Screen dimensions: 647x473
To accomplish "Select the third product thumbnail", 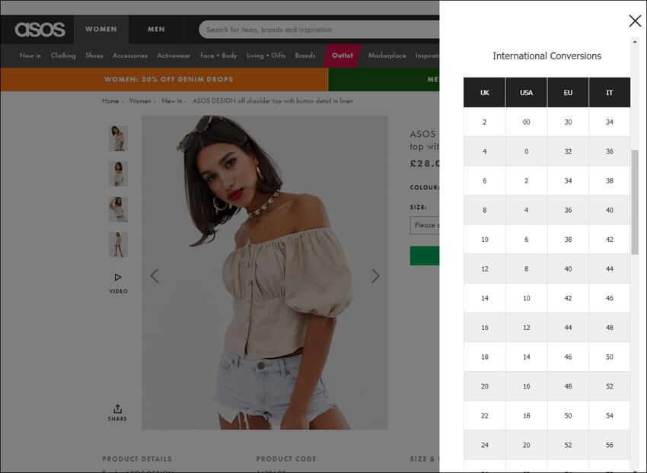I will (x=118, y=209).
